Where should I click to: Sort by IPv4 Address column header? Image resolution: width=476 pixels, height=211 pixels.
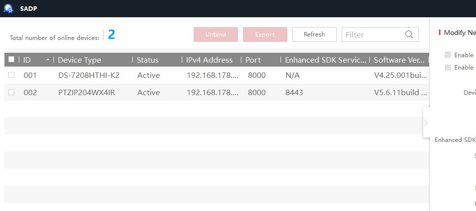[x=209, y=60]
